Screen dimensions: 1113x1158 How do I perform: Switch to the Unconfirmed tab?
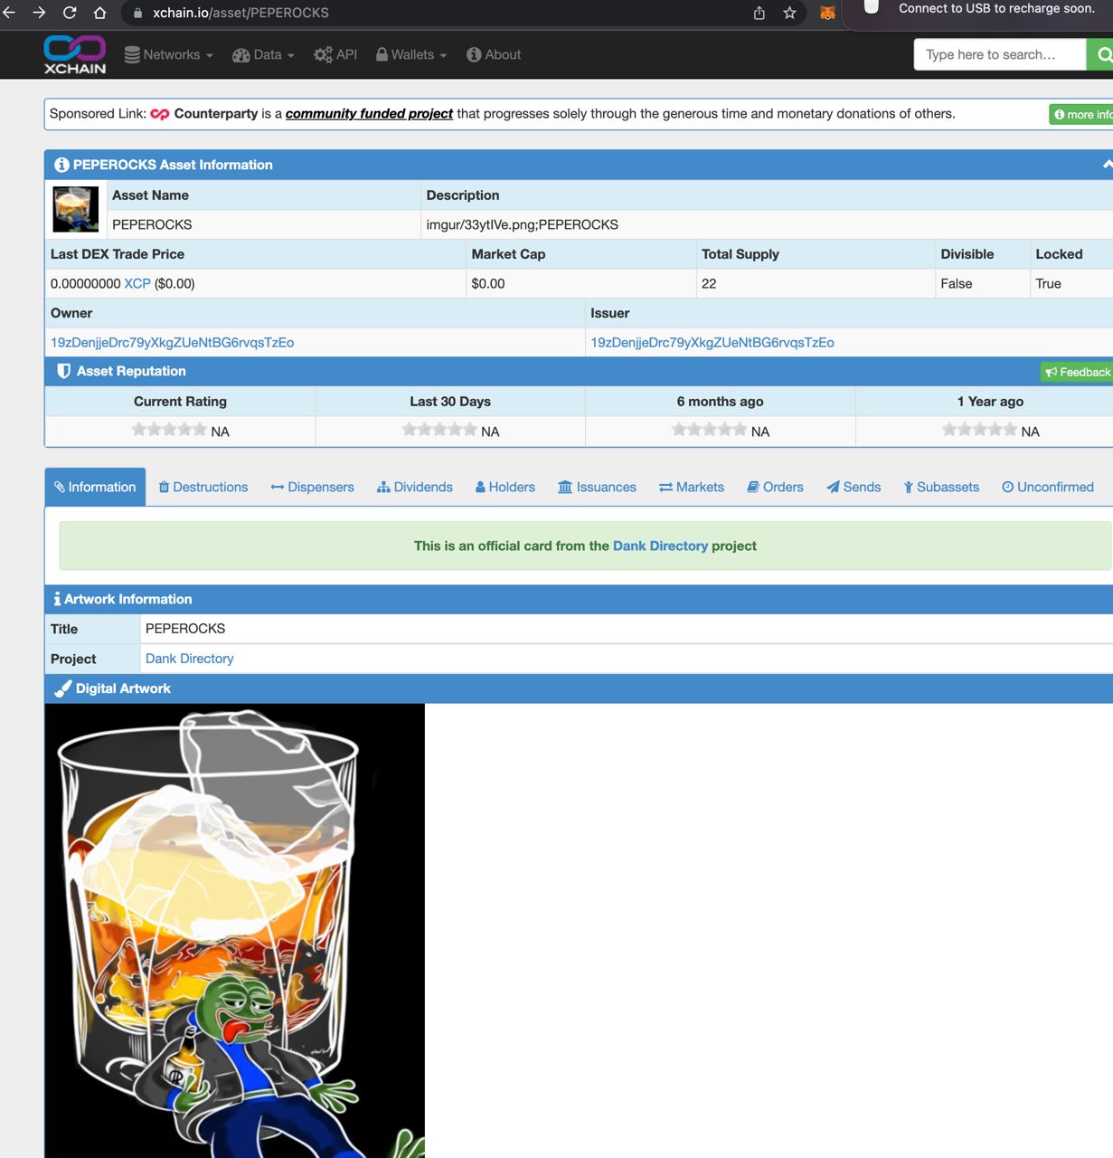pyautogui.click(x=1048, y=487)
